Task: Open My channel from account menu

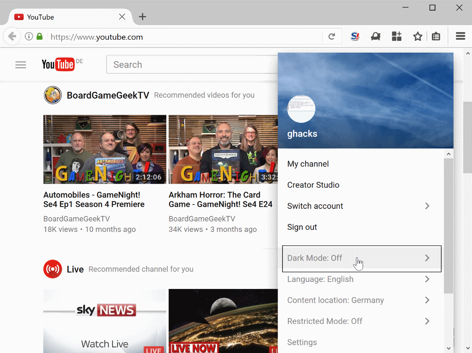Action: [308, 164]
